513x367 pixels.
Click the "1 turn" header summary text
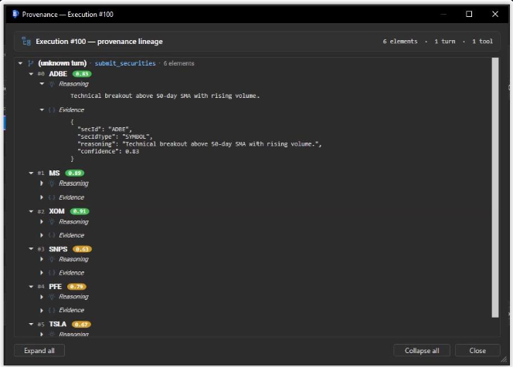click(x=444, y=41)
